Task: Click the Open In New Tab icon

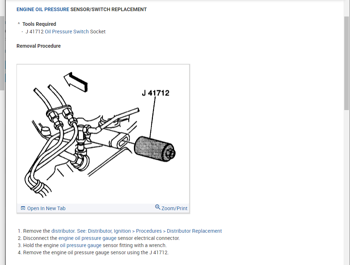Action: point(23,208)
